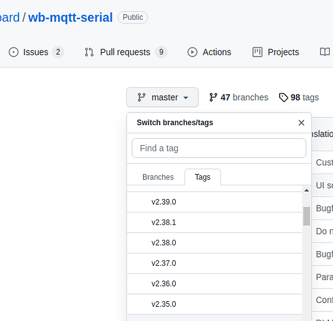Open the Issues tab

pos(36,52)
